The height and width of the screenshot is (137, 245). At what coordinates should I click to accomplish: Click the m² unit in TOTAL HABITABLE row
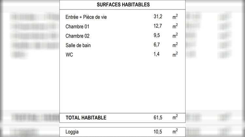click(x=175, y=117)
